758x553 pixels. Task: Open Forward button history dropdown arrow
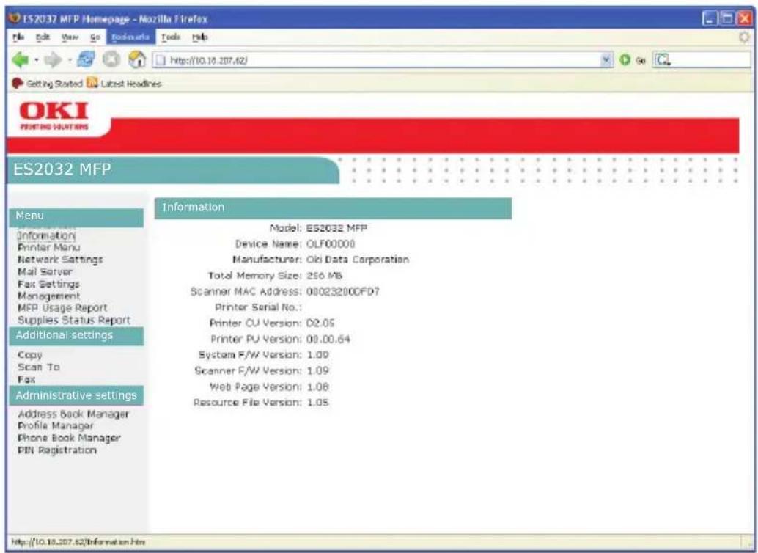coord(69,60)
